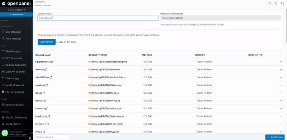The height and width of the screenshot is (140, 287).
Task: Click the blue Add Domain form button
Action: coord(47,42)
